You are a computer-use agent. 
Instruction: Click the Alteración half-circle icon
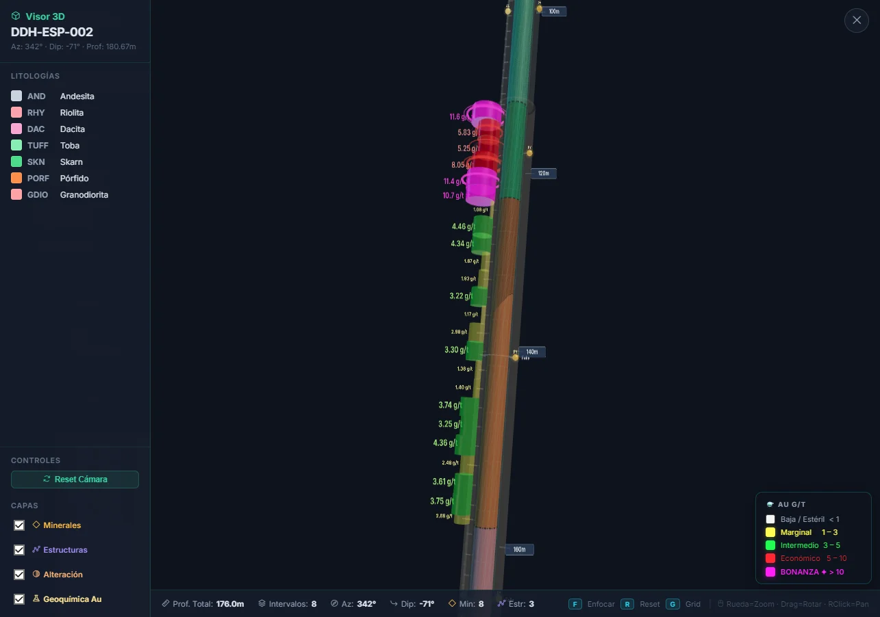point(36,574)
